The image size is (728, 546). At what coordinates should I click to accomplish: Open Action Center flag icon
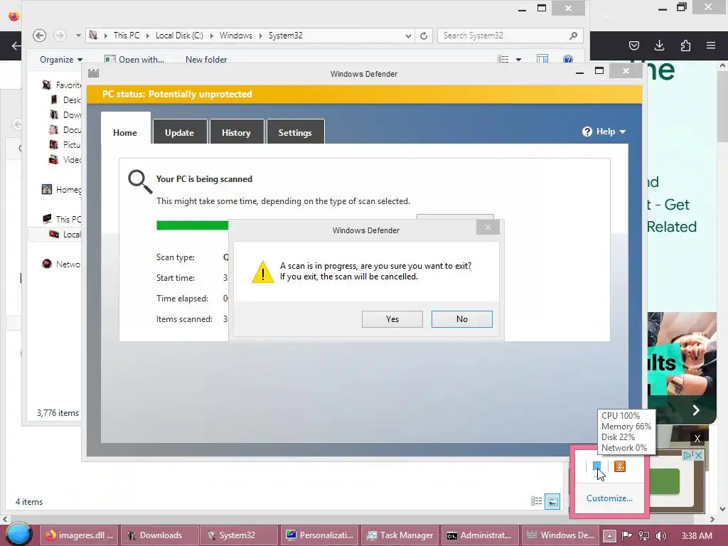627,536
